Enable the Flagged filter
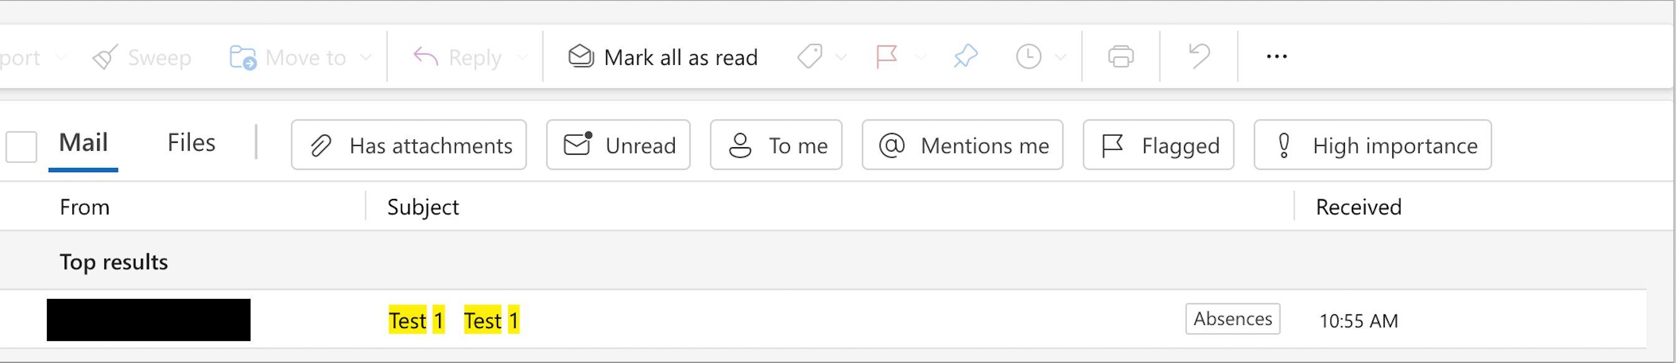This screenshot has height=363, width=1676. (x=1158, y=145)
